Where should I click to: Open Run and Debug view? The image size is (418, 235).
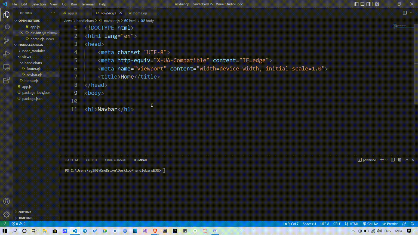pyautogui.click(x=7, y=54)
